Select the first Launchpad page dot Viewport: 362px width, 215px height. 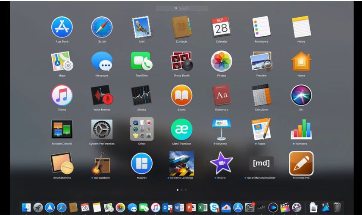[177, 190]
